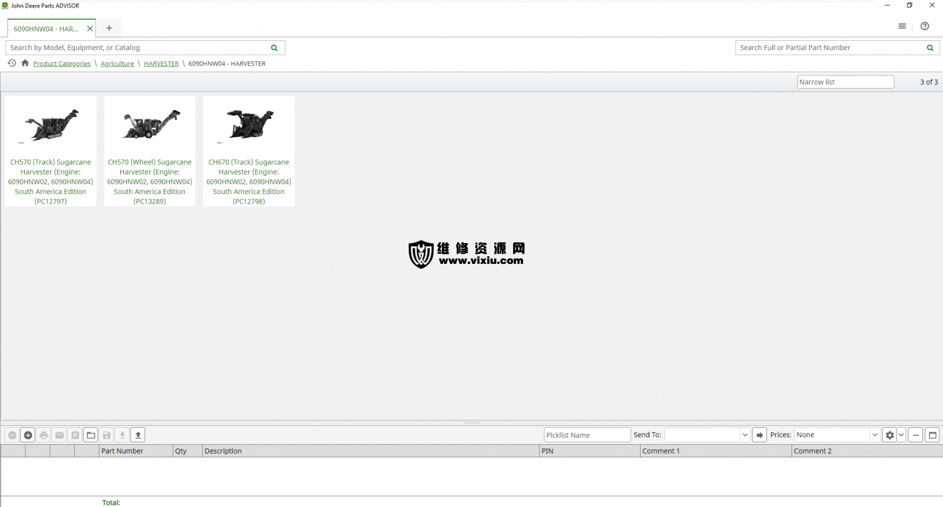Click the Qty column header
The image size is (943, 507).
tap(187, 451)
